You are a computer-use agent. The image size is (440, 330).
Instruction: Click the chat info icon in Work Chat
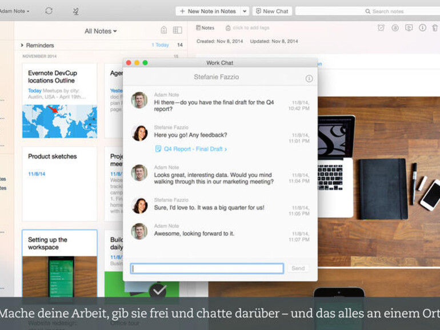[309, 79]
